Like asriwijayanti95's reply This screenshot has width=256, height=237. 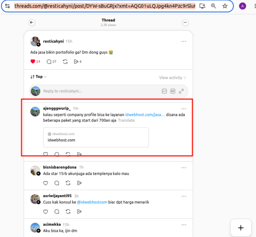46,212
